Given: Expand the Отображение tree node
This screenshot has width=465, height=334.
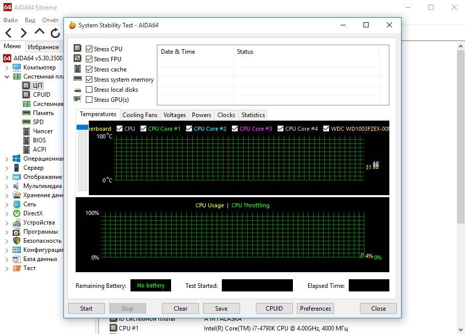Looking at the screenshot, I should click(7, 177).
